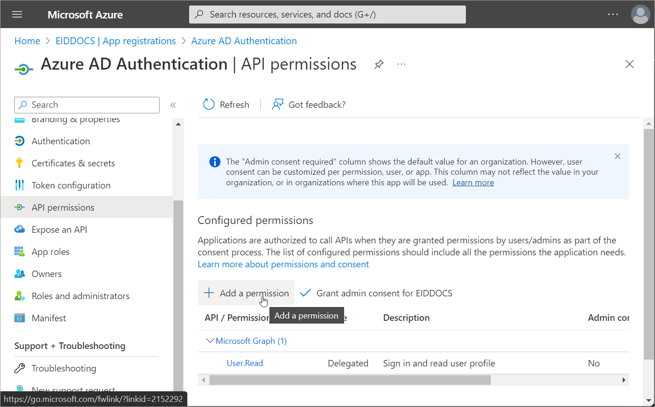Image resolution: width=655 pixels, height=407 pixels.
Task: Dismiss the admin consent info banner
Action: point(618,156)
